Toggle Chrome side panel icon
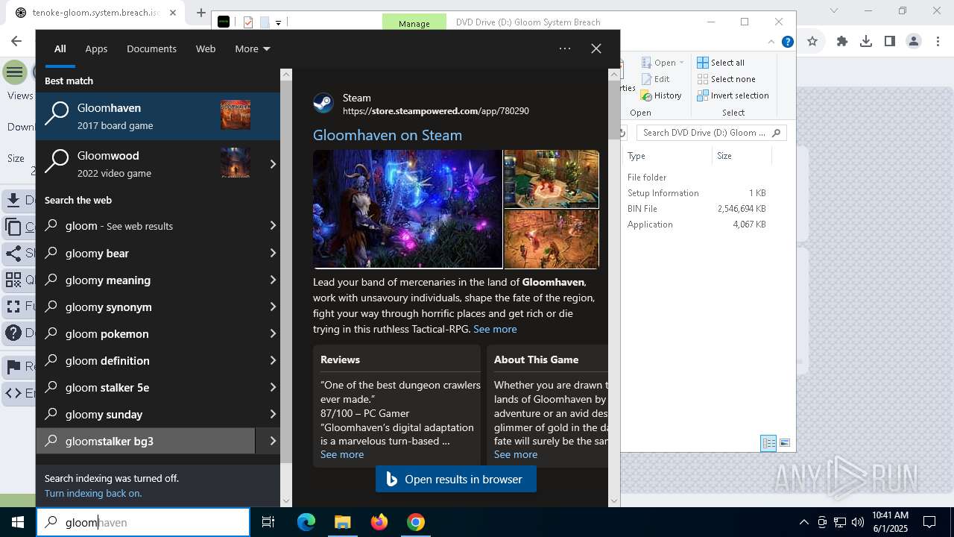 pos(890,42)
